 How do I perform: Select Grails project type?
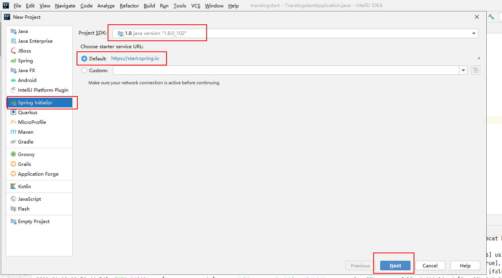(x=39, y=164)
